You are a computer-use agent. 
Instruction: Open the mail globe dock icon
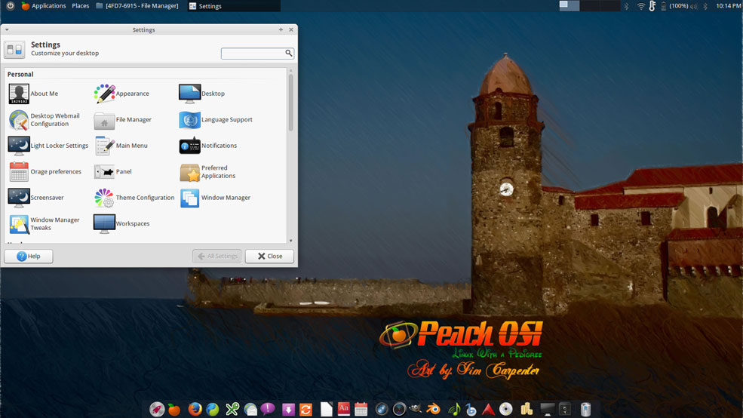[250, 409]
